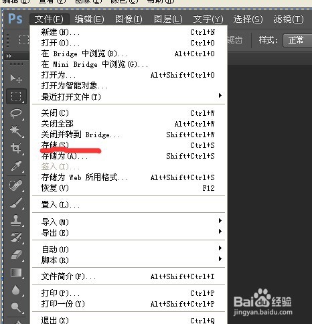This screenshot has height=324, width=312.
Task: Open the 文字(Y) menu
Action: coord(208,19)
